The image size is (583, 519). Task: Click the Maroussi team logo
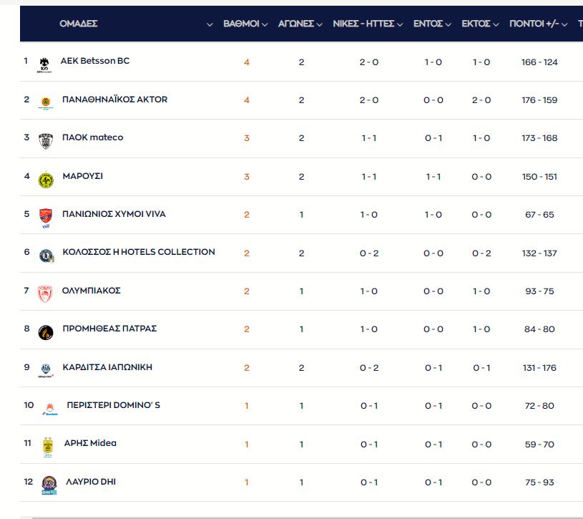coord(45,179)
